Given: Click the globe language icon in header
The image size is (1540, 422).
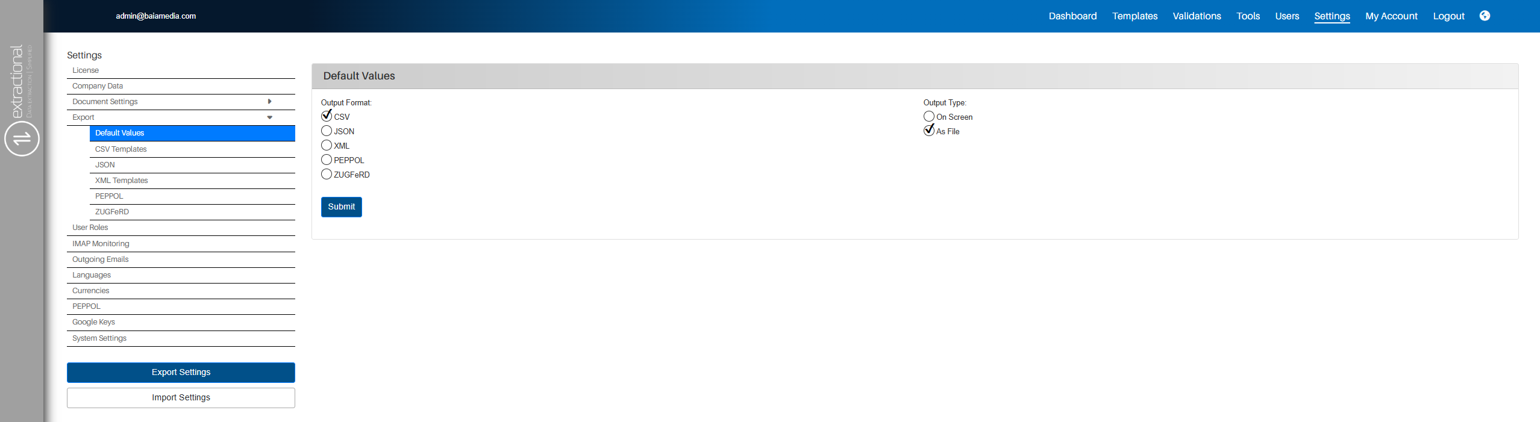Looking at the screenshot, I should tap(1484, 16).
